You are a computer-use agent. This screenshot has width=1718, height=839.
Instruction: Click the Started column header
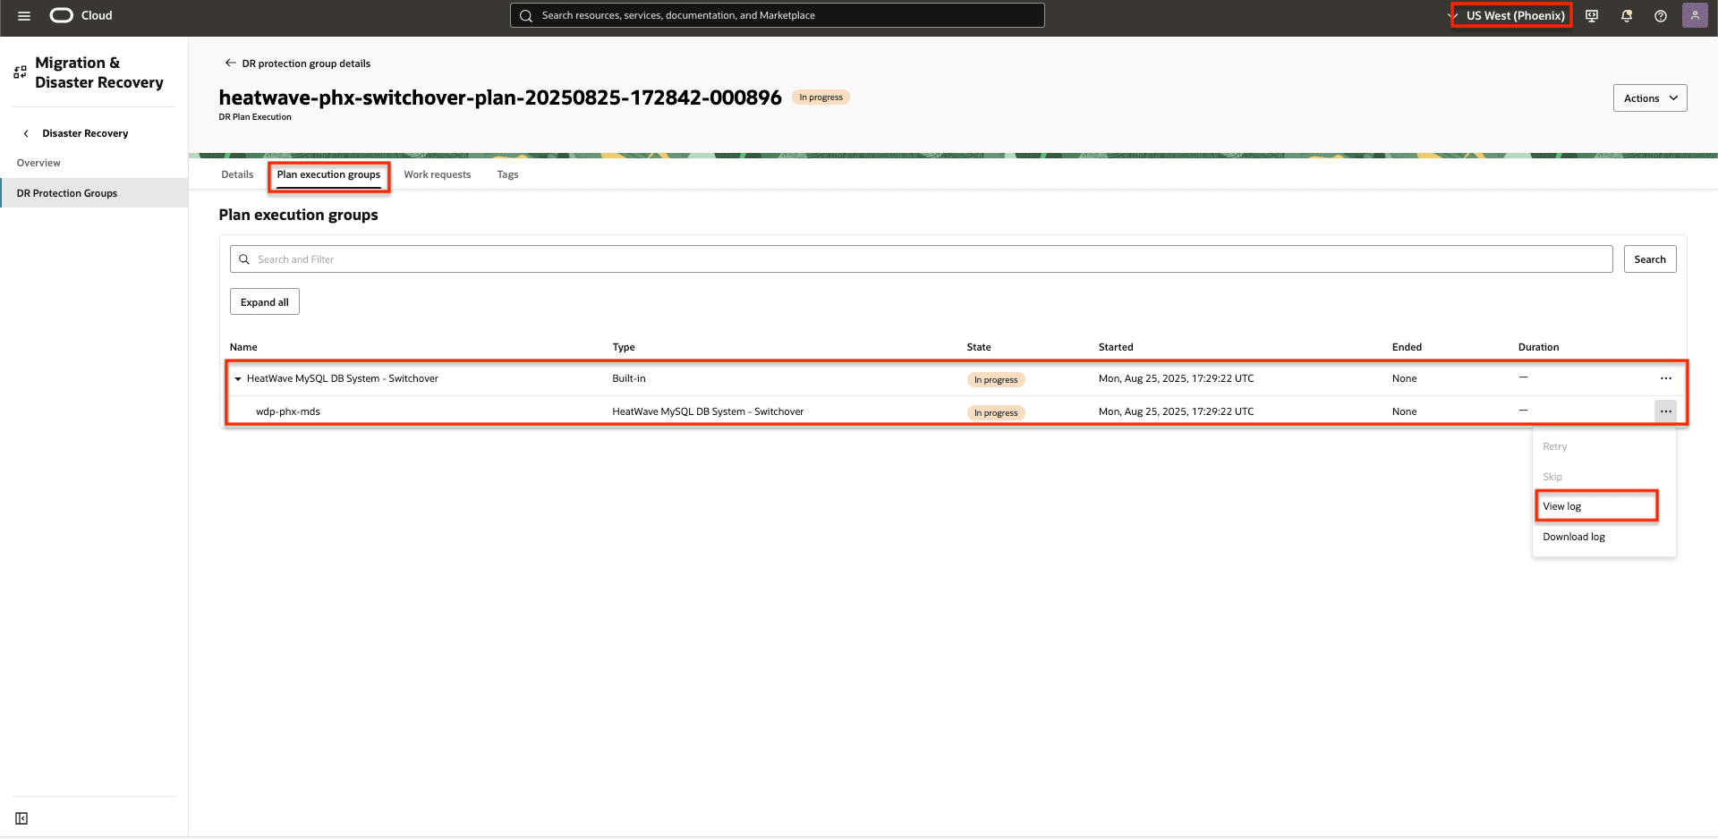coord(1116,347)
